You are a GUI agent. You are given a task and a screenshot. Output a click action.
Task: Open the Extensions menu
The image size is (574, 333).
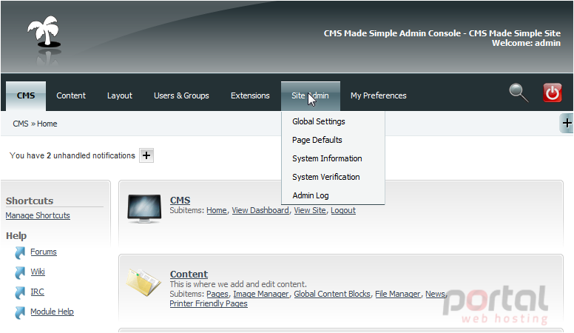tap(250, 95)
